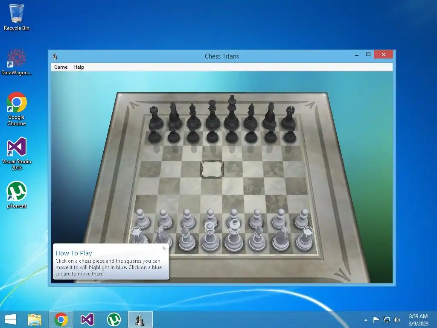Open the DataWagon desktop shortcut
This screenshot has width=437, height=328.
point(17,62)
